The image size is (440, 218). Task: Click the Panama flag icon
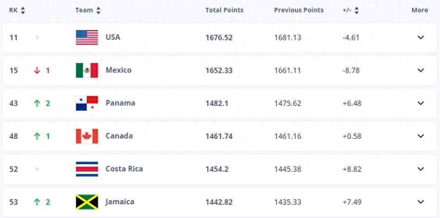(87, 103)
